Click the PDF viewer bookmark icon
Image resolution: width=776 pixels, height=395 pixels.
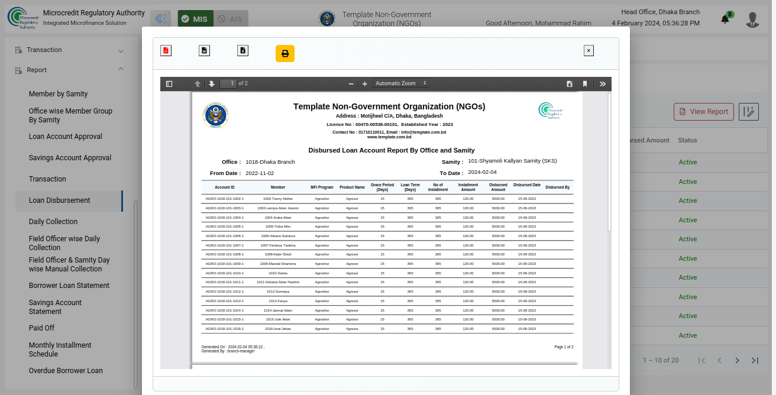[584, 84]
